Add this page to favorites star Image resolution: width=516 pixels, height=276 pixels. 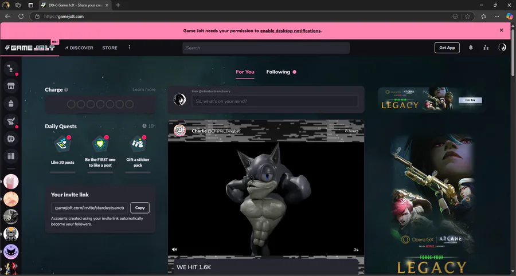[467, 16]
